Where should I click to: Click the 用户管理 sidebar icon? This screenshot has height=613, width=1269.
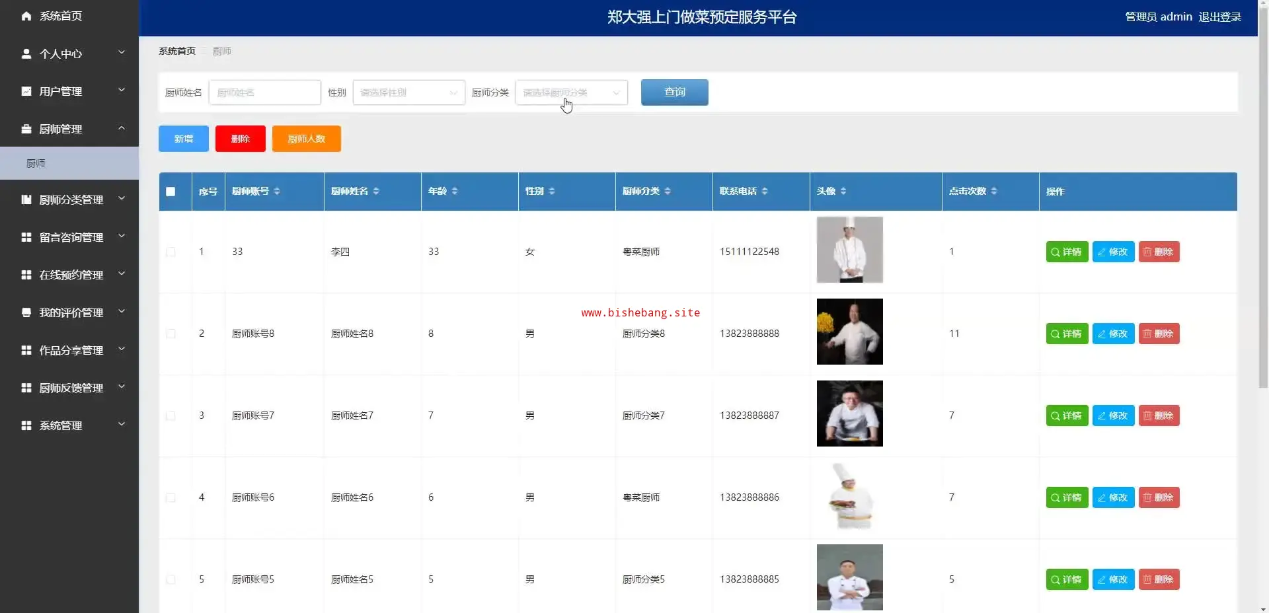26,91
